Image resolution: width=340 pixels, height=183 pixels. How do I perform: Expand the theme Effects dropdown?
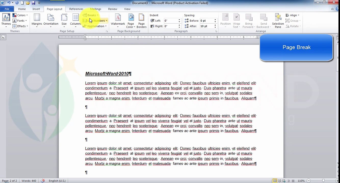click(20, 26)
